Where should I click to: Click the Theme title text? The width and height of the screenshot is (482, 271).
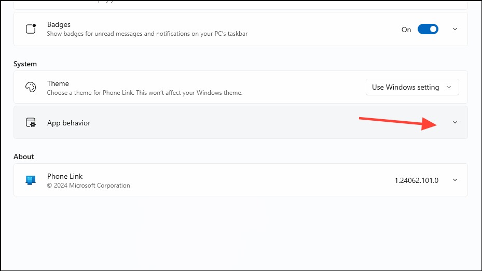point(58,83)
